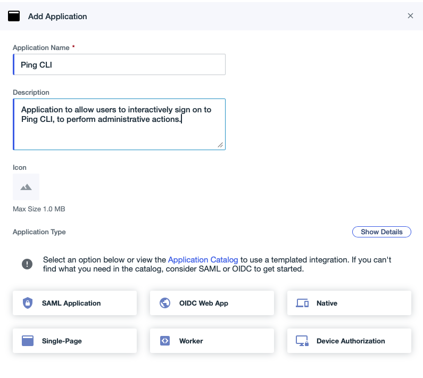Viewport: 423px width, 378px height.
Task: Grab the Description textarea resize handle
Action: coord(220,145)
